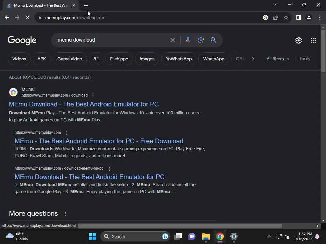Viewport: 326px width, 244px height.
Task: Open Task View in taskbar
Action: [178, 236]
